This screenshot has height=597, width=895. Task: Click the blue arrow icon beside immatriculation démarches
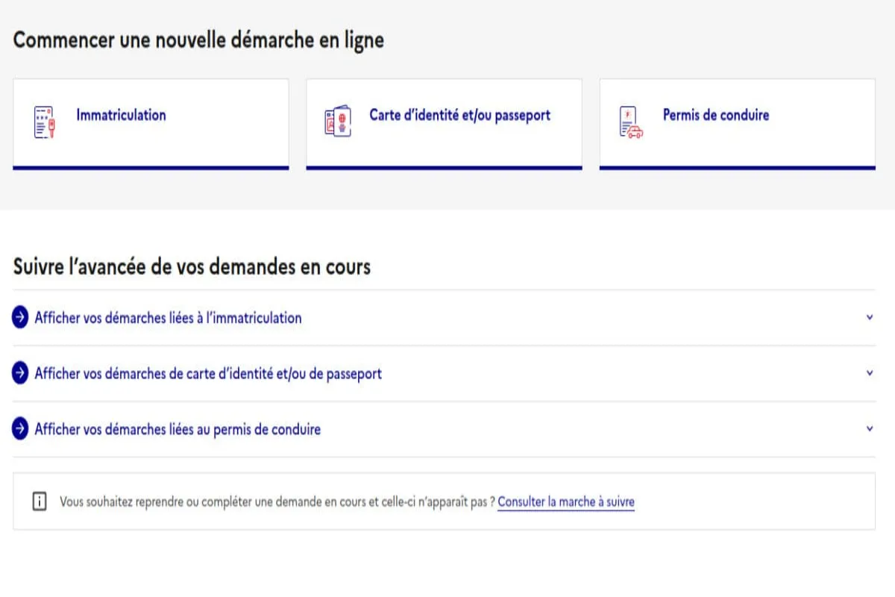pyautogui.click(x=19, y=317)
